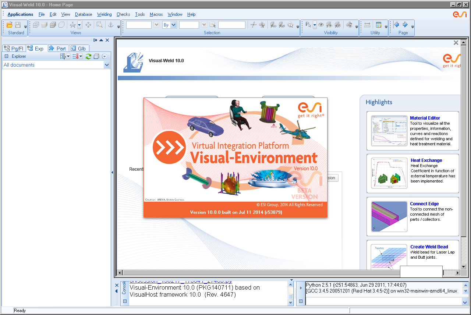Open the Welding menu
The image size is (471, 315).
tap(104, 14)
